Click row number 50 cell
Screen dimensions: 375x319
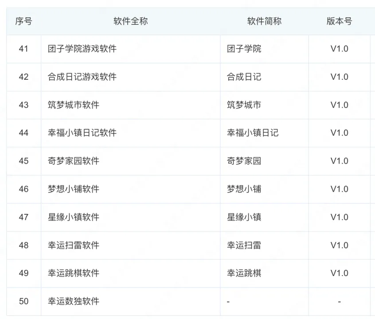pyautogui.click(x=23, y=301)
